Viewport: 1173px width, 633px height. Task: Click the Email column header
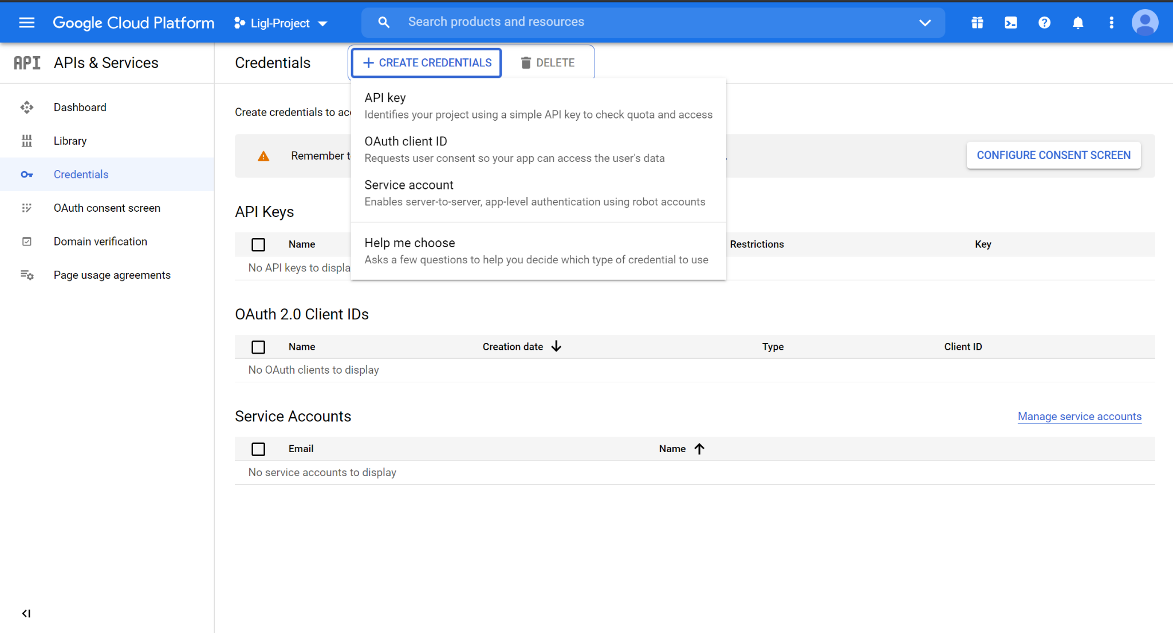[301, 449]
